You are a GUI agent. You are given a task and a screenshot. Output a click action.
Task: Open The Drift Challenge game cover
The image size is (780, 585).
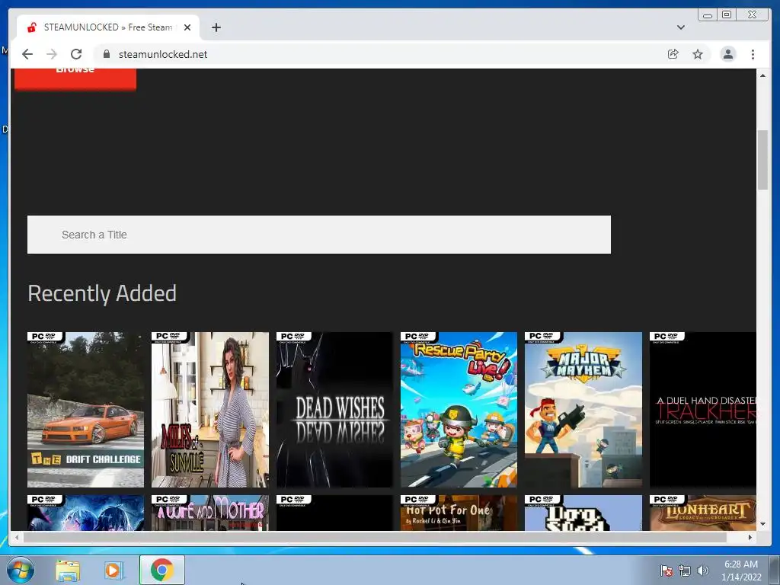coord(85,410)
